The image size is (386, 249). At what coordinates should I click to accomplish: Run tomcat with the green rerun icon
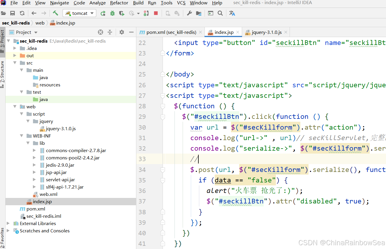[103, 13]
